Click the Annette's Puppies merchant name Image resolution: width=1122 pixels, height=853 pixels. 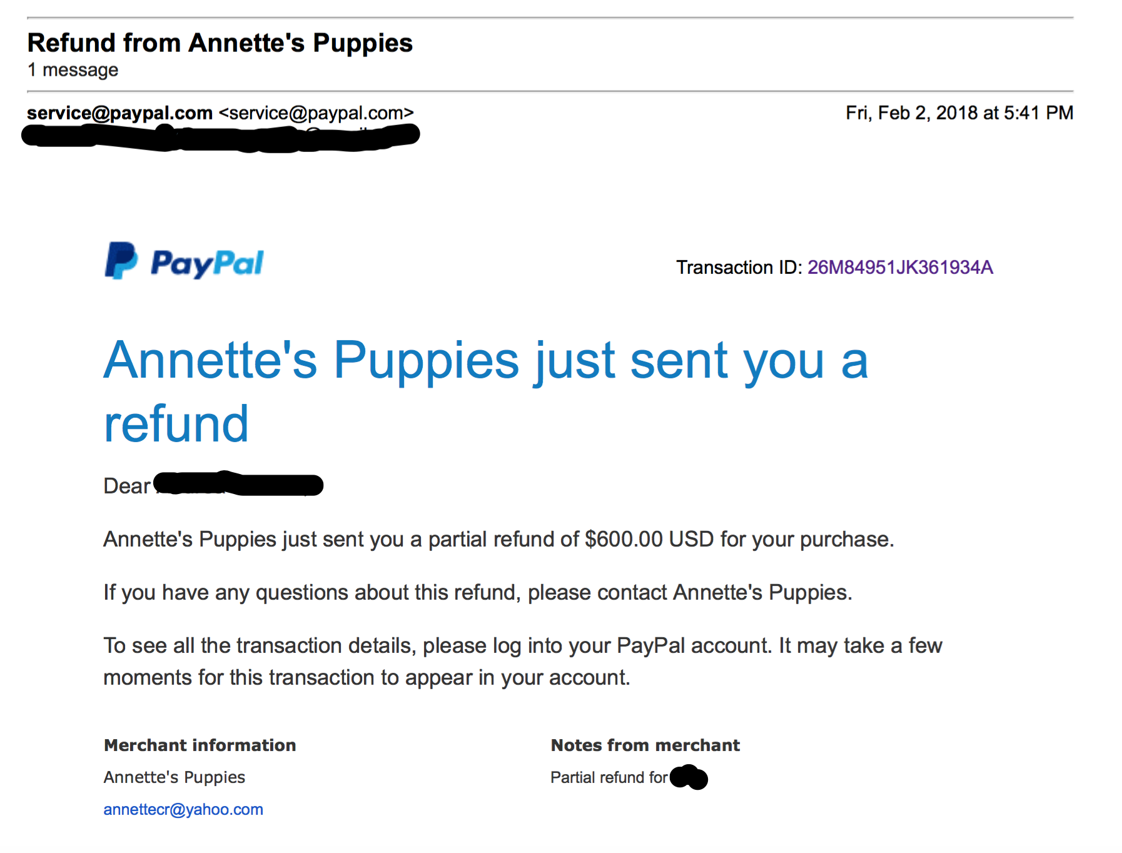(174, 777)
